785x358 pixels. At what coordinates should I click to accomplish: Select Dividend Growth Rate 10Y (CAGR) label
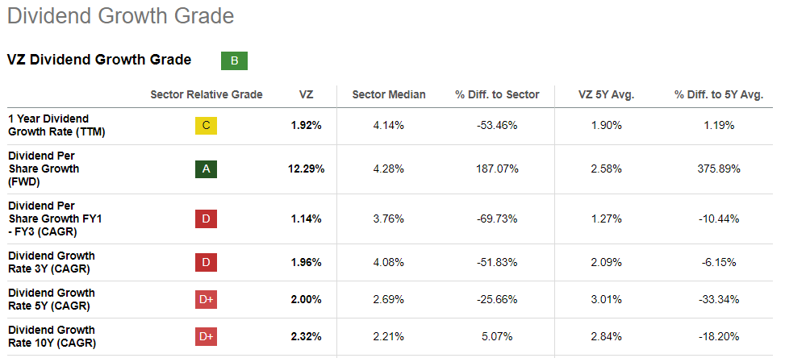coord(52,337)
